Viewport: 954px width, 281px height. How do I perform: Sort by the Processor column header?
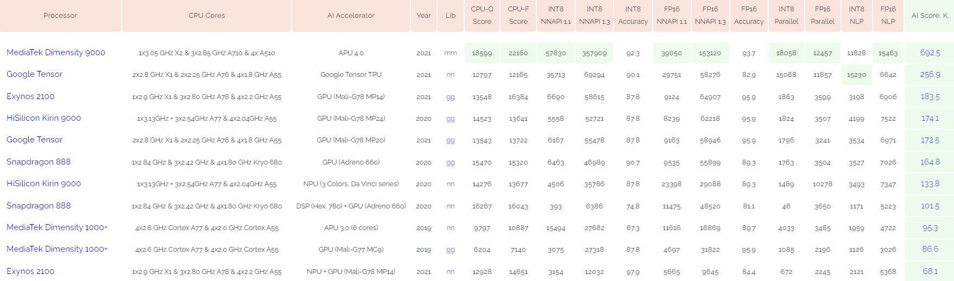click(x=60, y=16)
